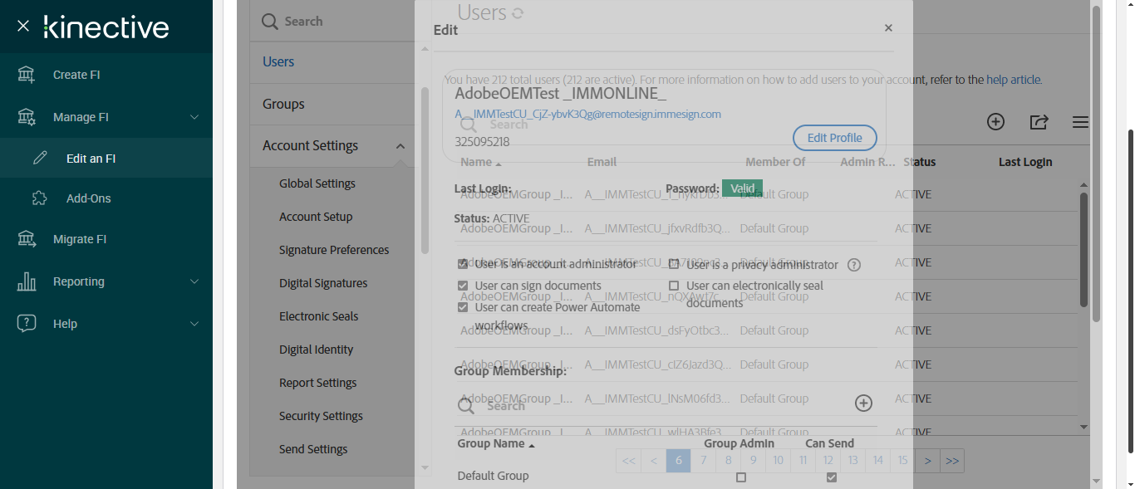Check Group Admin for Default Group
This screenshot has height=489, width=1135.
pos(741,477)
